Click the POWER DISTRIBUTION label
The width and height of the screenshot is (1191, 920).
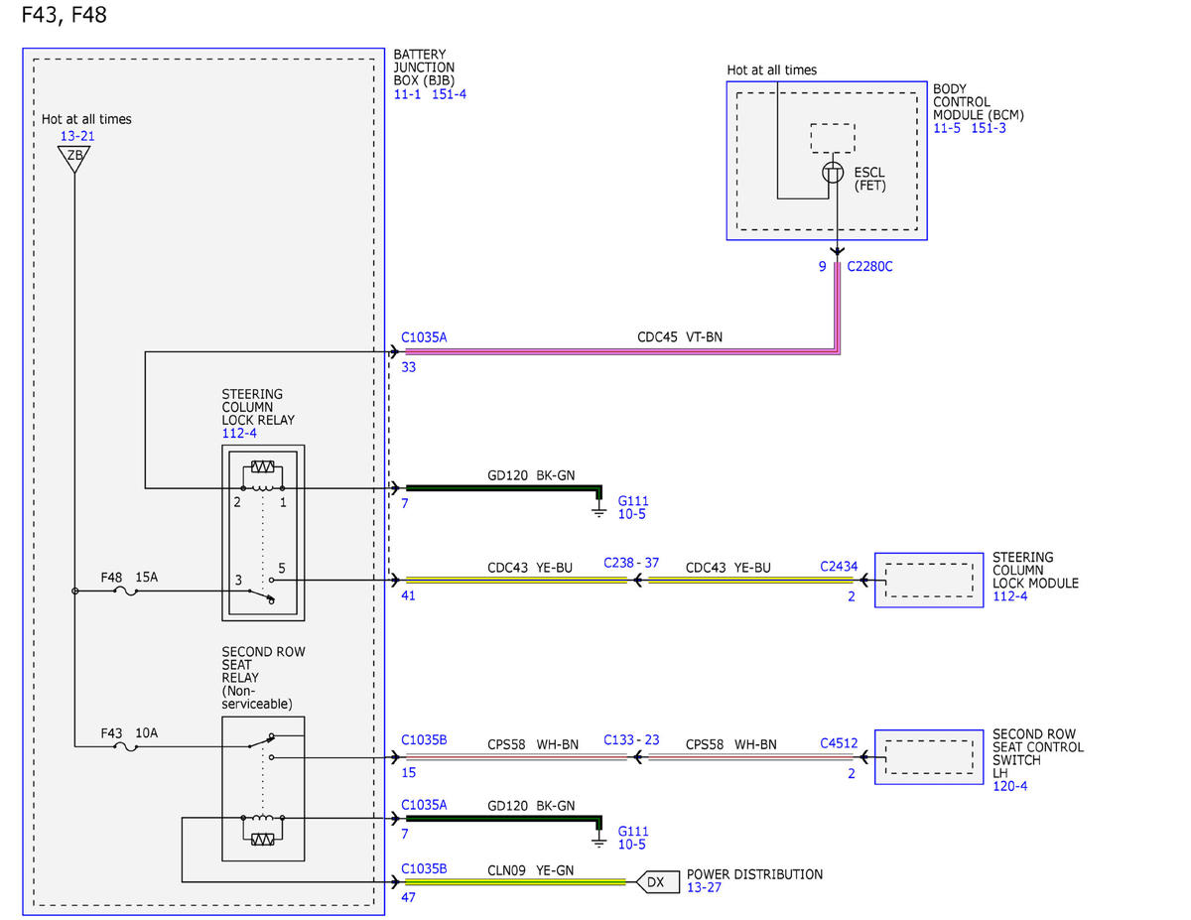tap(755, 874)
